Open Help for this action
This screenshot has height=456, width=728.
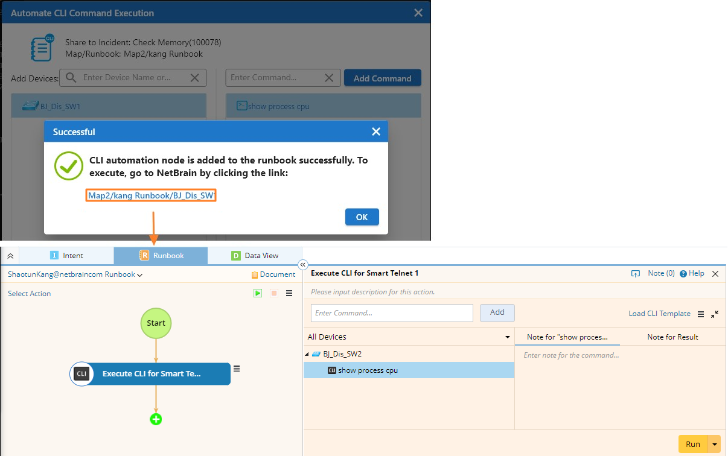(x=692, y=273)
